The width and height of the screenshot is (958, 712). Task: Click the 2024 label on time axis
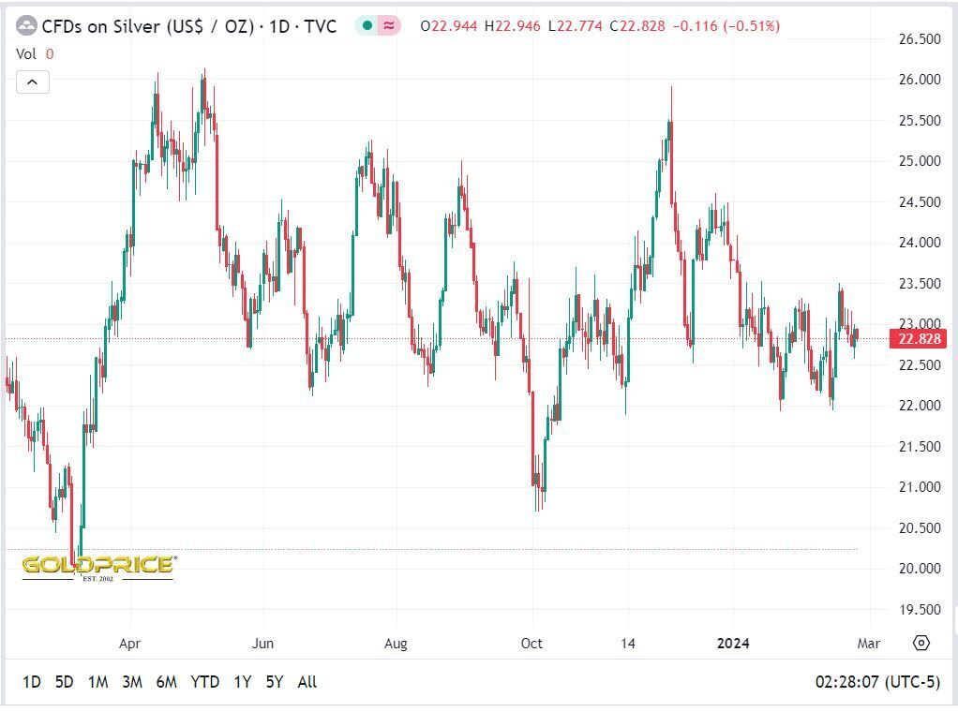pos(732,643)
